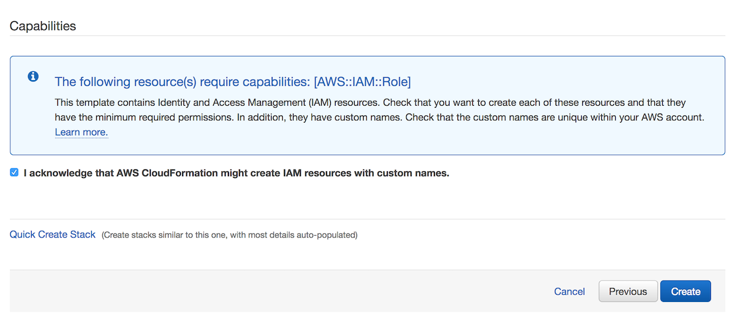
Task: Click the Quick Create Stack link
Action: [52, 234]
